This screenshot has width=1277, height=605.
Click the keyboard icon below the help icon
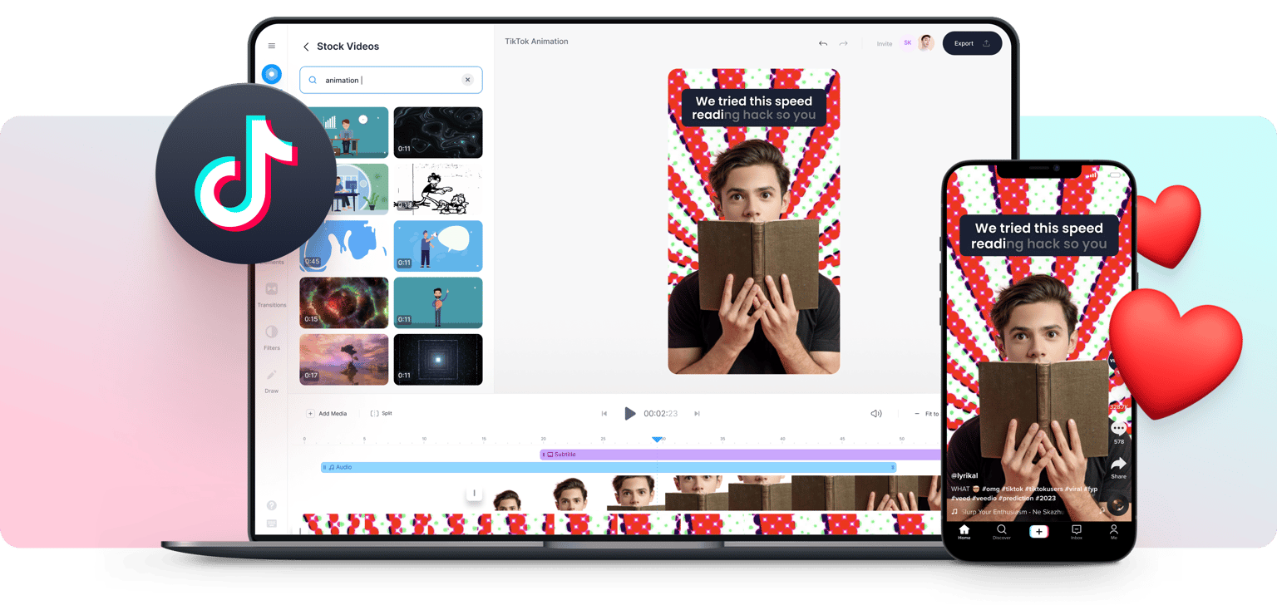coord(272,524)
